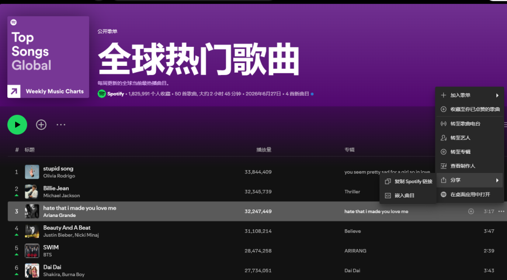Open the BTS artist link
The width and height of the screenshot is (507, 280).
[x=47, y=255]
